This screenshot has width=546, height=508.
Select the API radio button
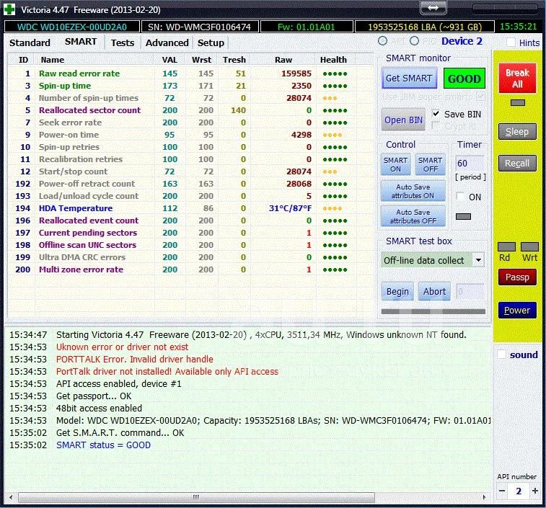[x=382, y=41]
